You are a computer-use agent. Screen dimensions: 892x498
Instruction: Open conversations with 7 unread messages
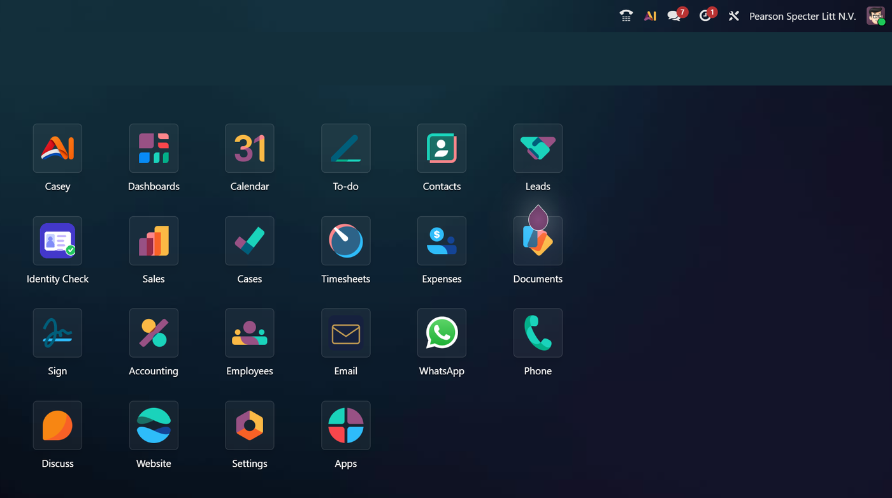point(677,15)
